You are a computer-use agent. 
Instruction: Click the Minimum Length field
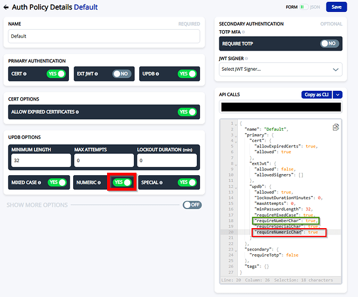(x=41, y=160)
